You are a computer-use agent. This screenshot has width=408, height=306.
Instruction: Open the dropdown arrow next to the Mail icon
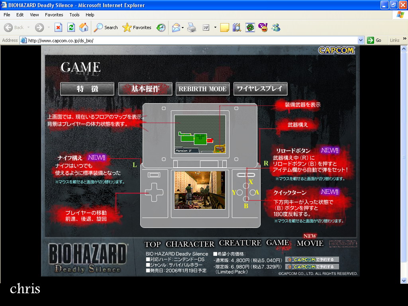click(182, 27)
